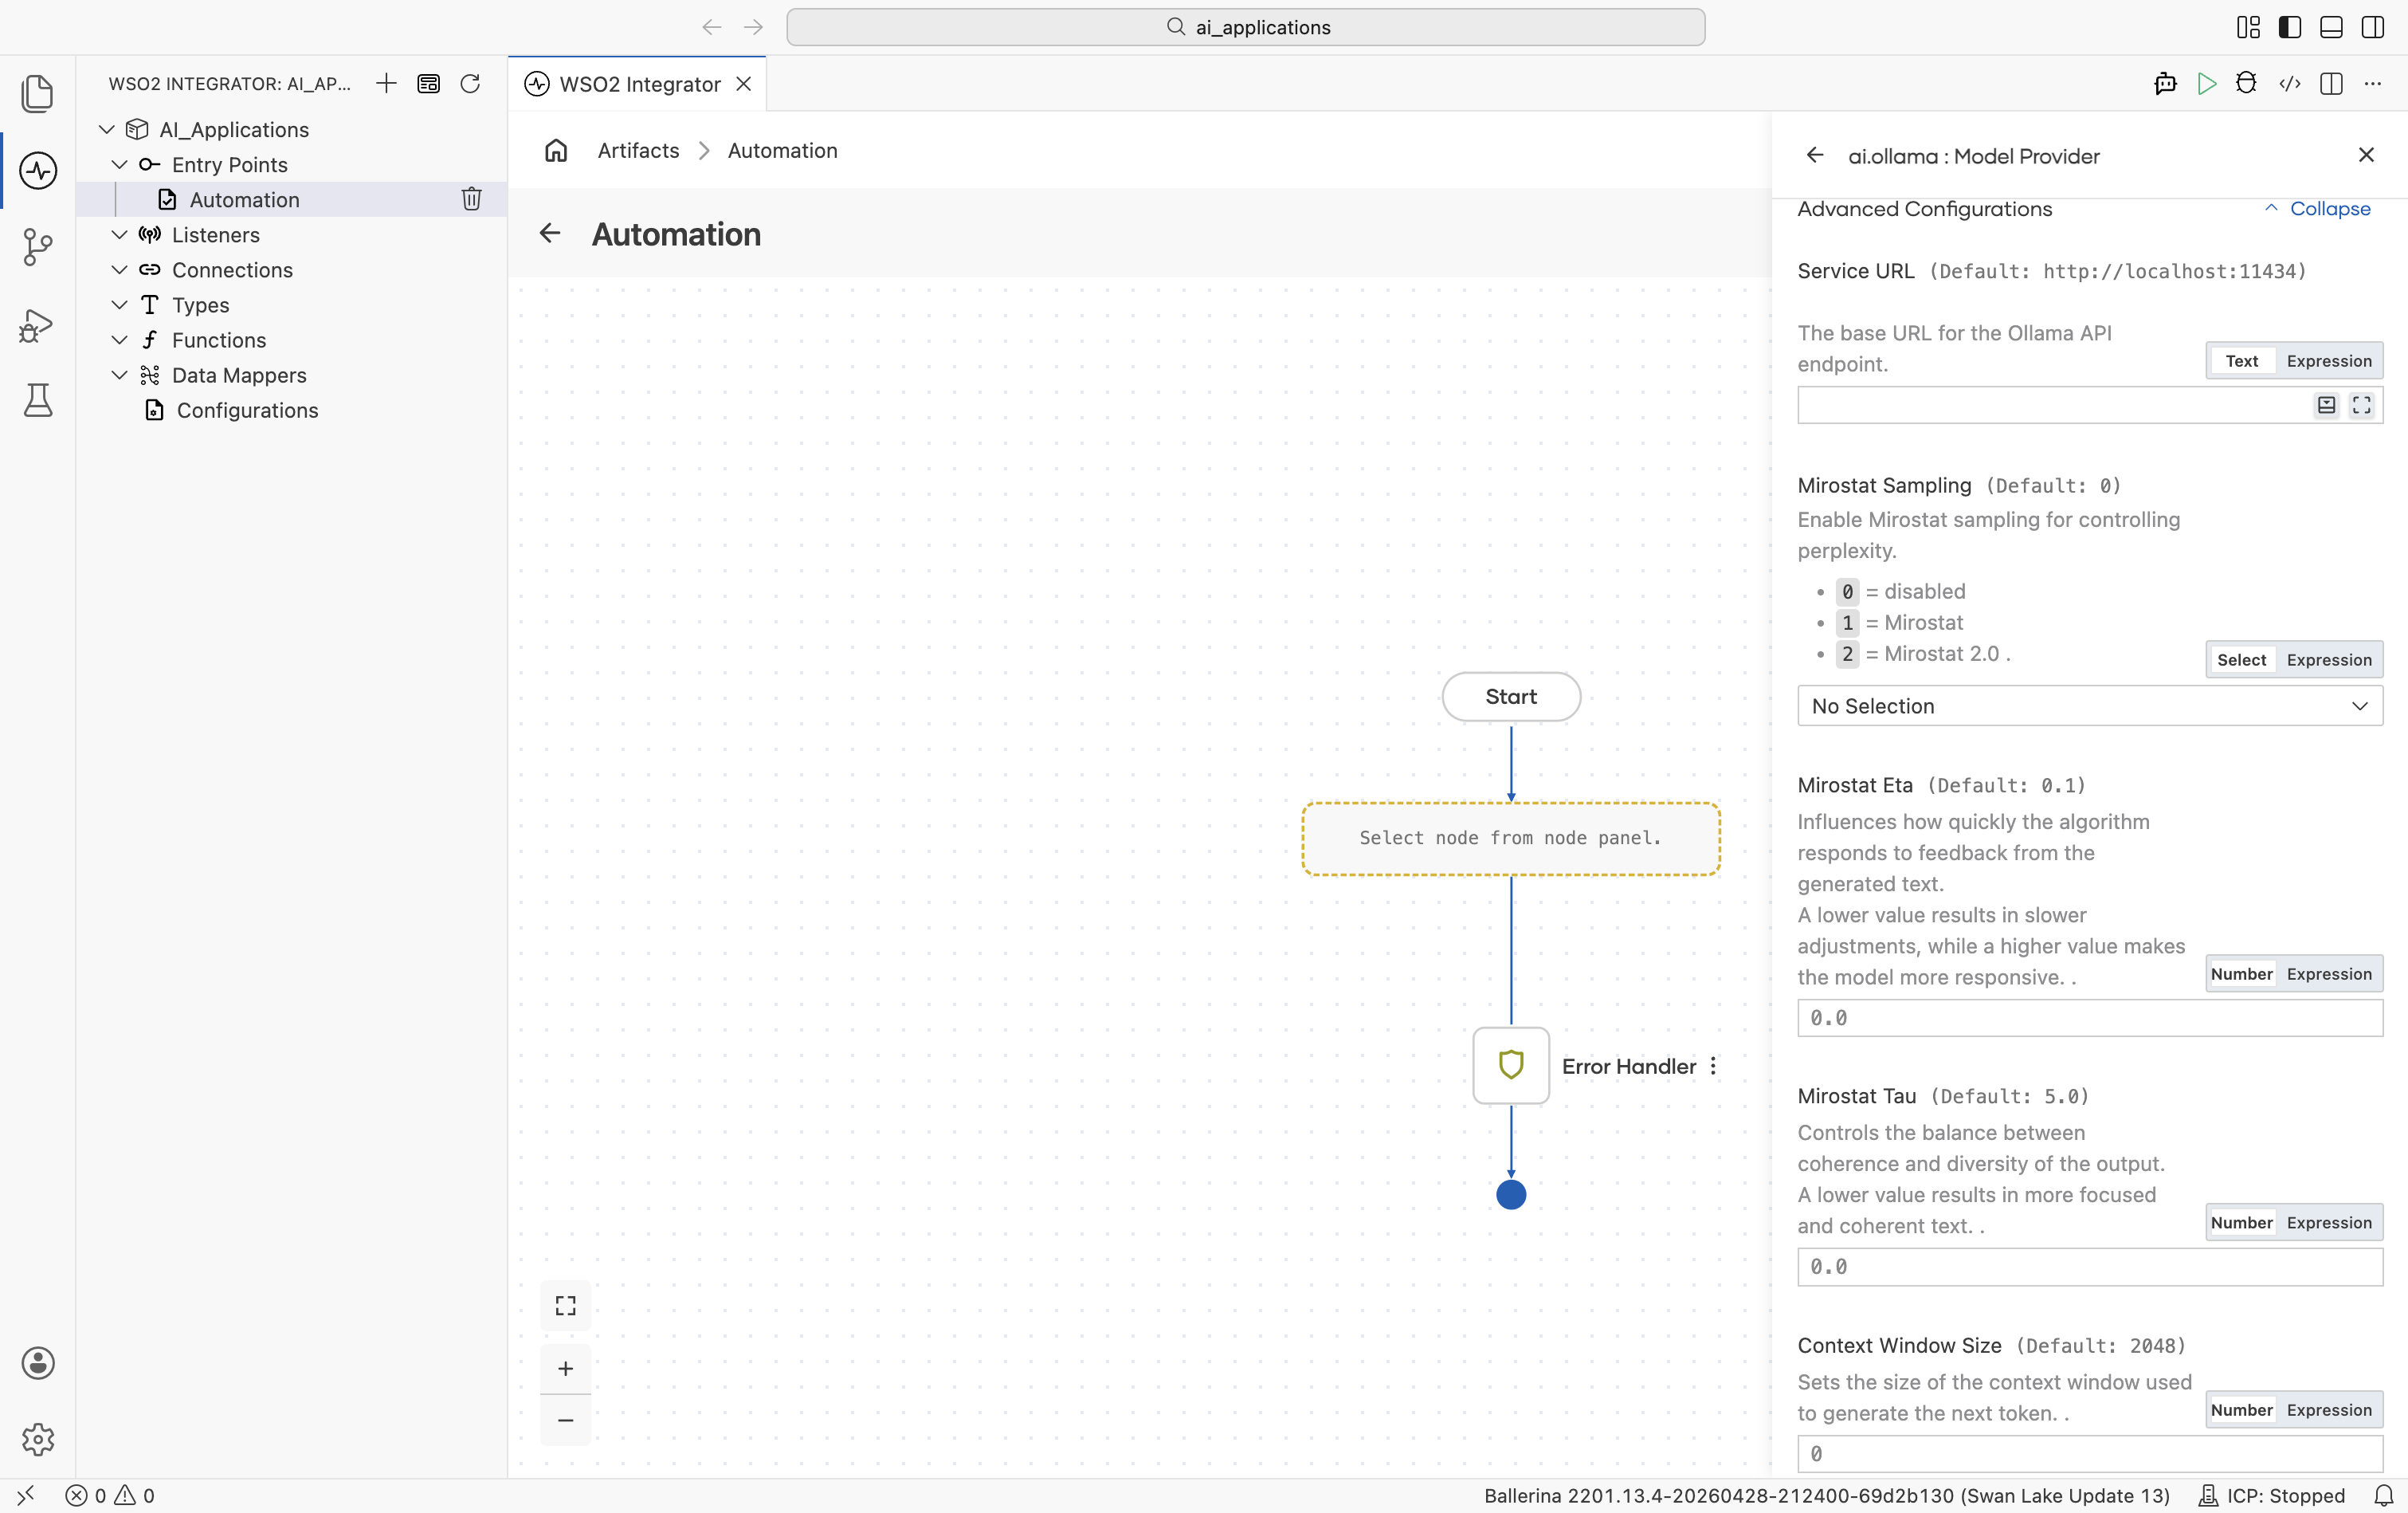Go back using arrow beside Automation title
Screen dimensions: 2408x1513
point(549,233)
